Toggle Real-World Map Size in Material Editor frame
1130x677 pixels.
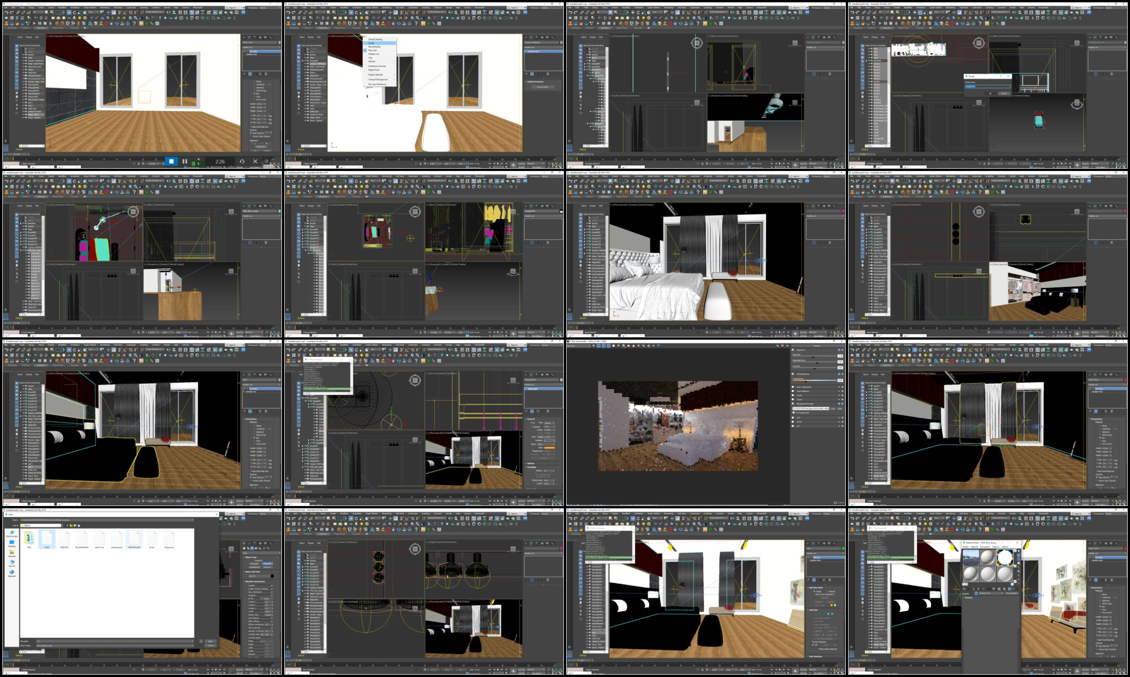(x=1097, y=641)
